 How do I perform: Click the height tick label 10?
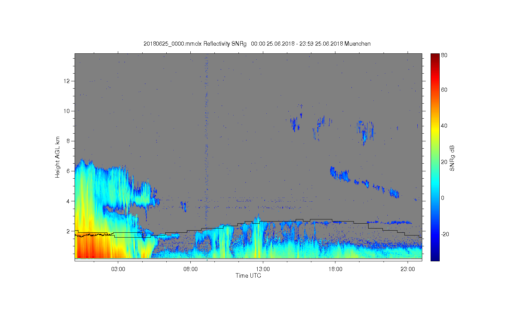pos(67,111)
